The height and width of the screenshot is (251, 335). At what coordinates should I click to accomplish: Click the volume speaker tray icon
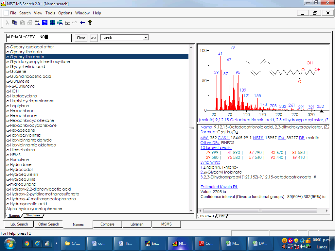coord(302,246)
